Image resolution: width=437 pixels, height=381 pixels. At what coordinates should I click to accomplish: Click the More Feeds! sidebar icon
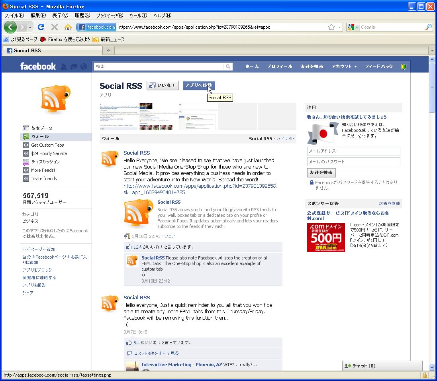(x=26, y=170)
